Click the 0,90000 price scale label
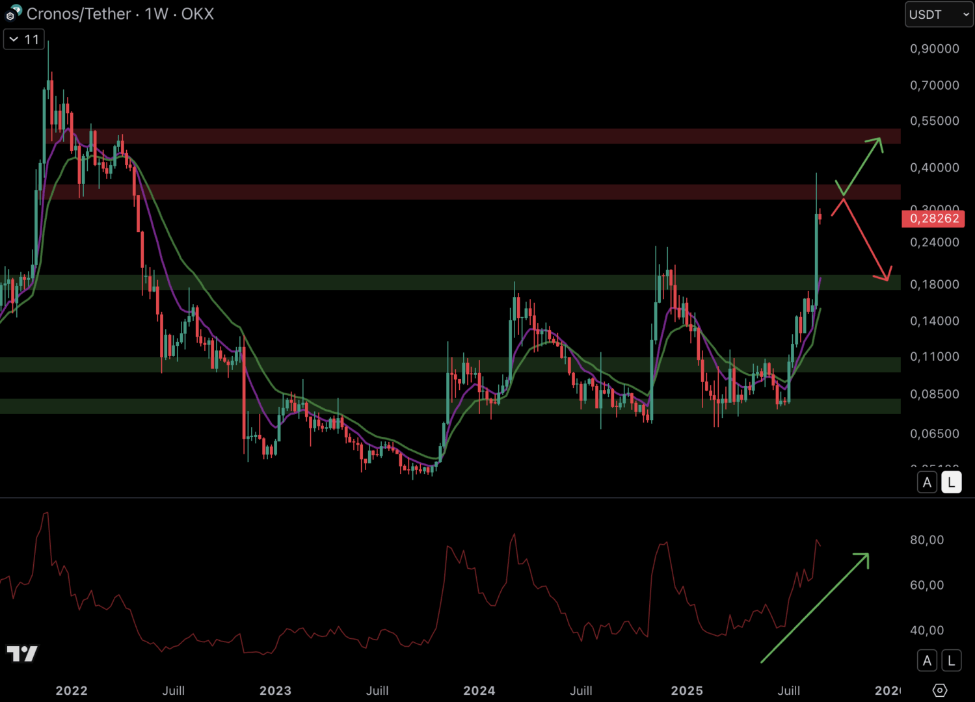This screenshot has height=702, width=975. click(934, 49)
